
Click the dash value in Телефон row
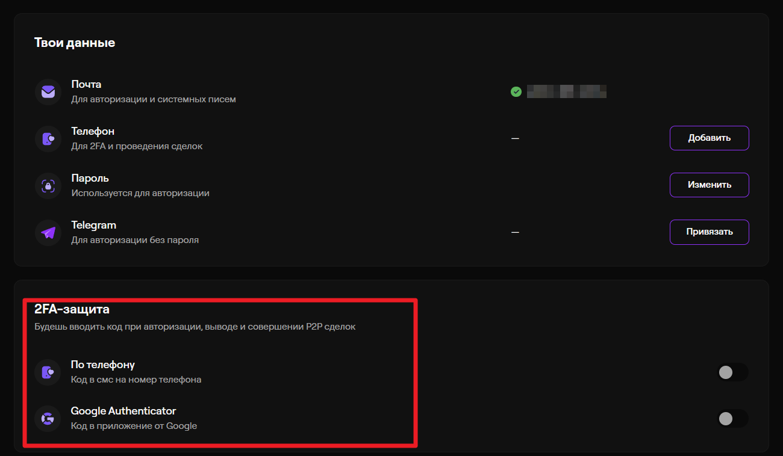[x=515, y=138]
